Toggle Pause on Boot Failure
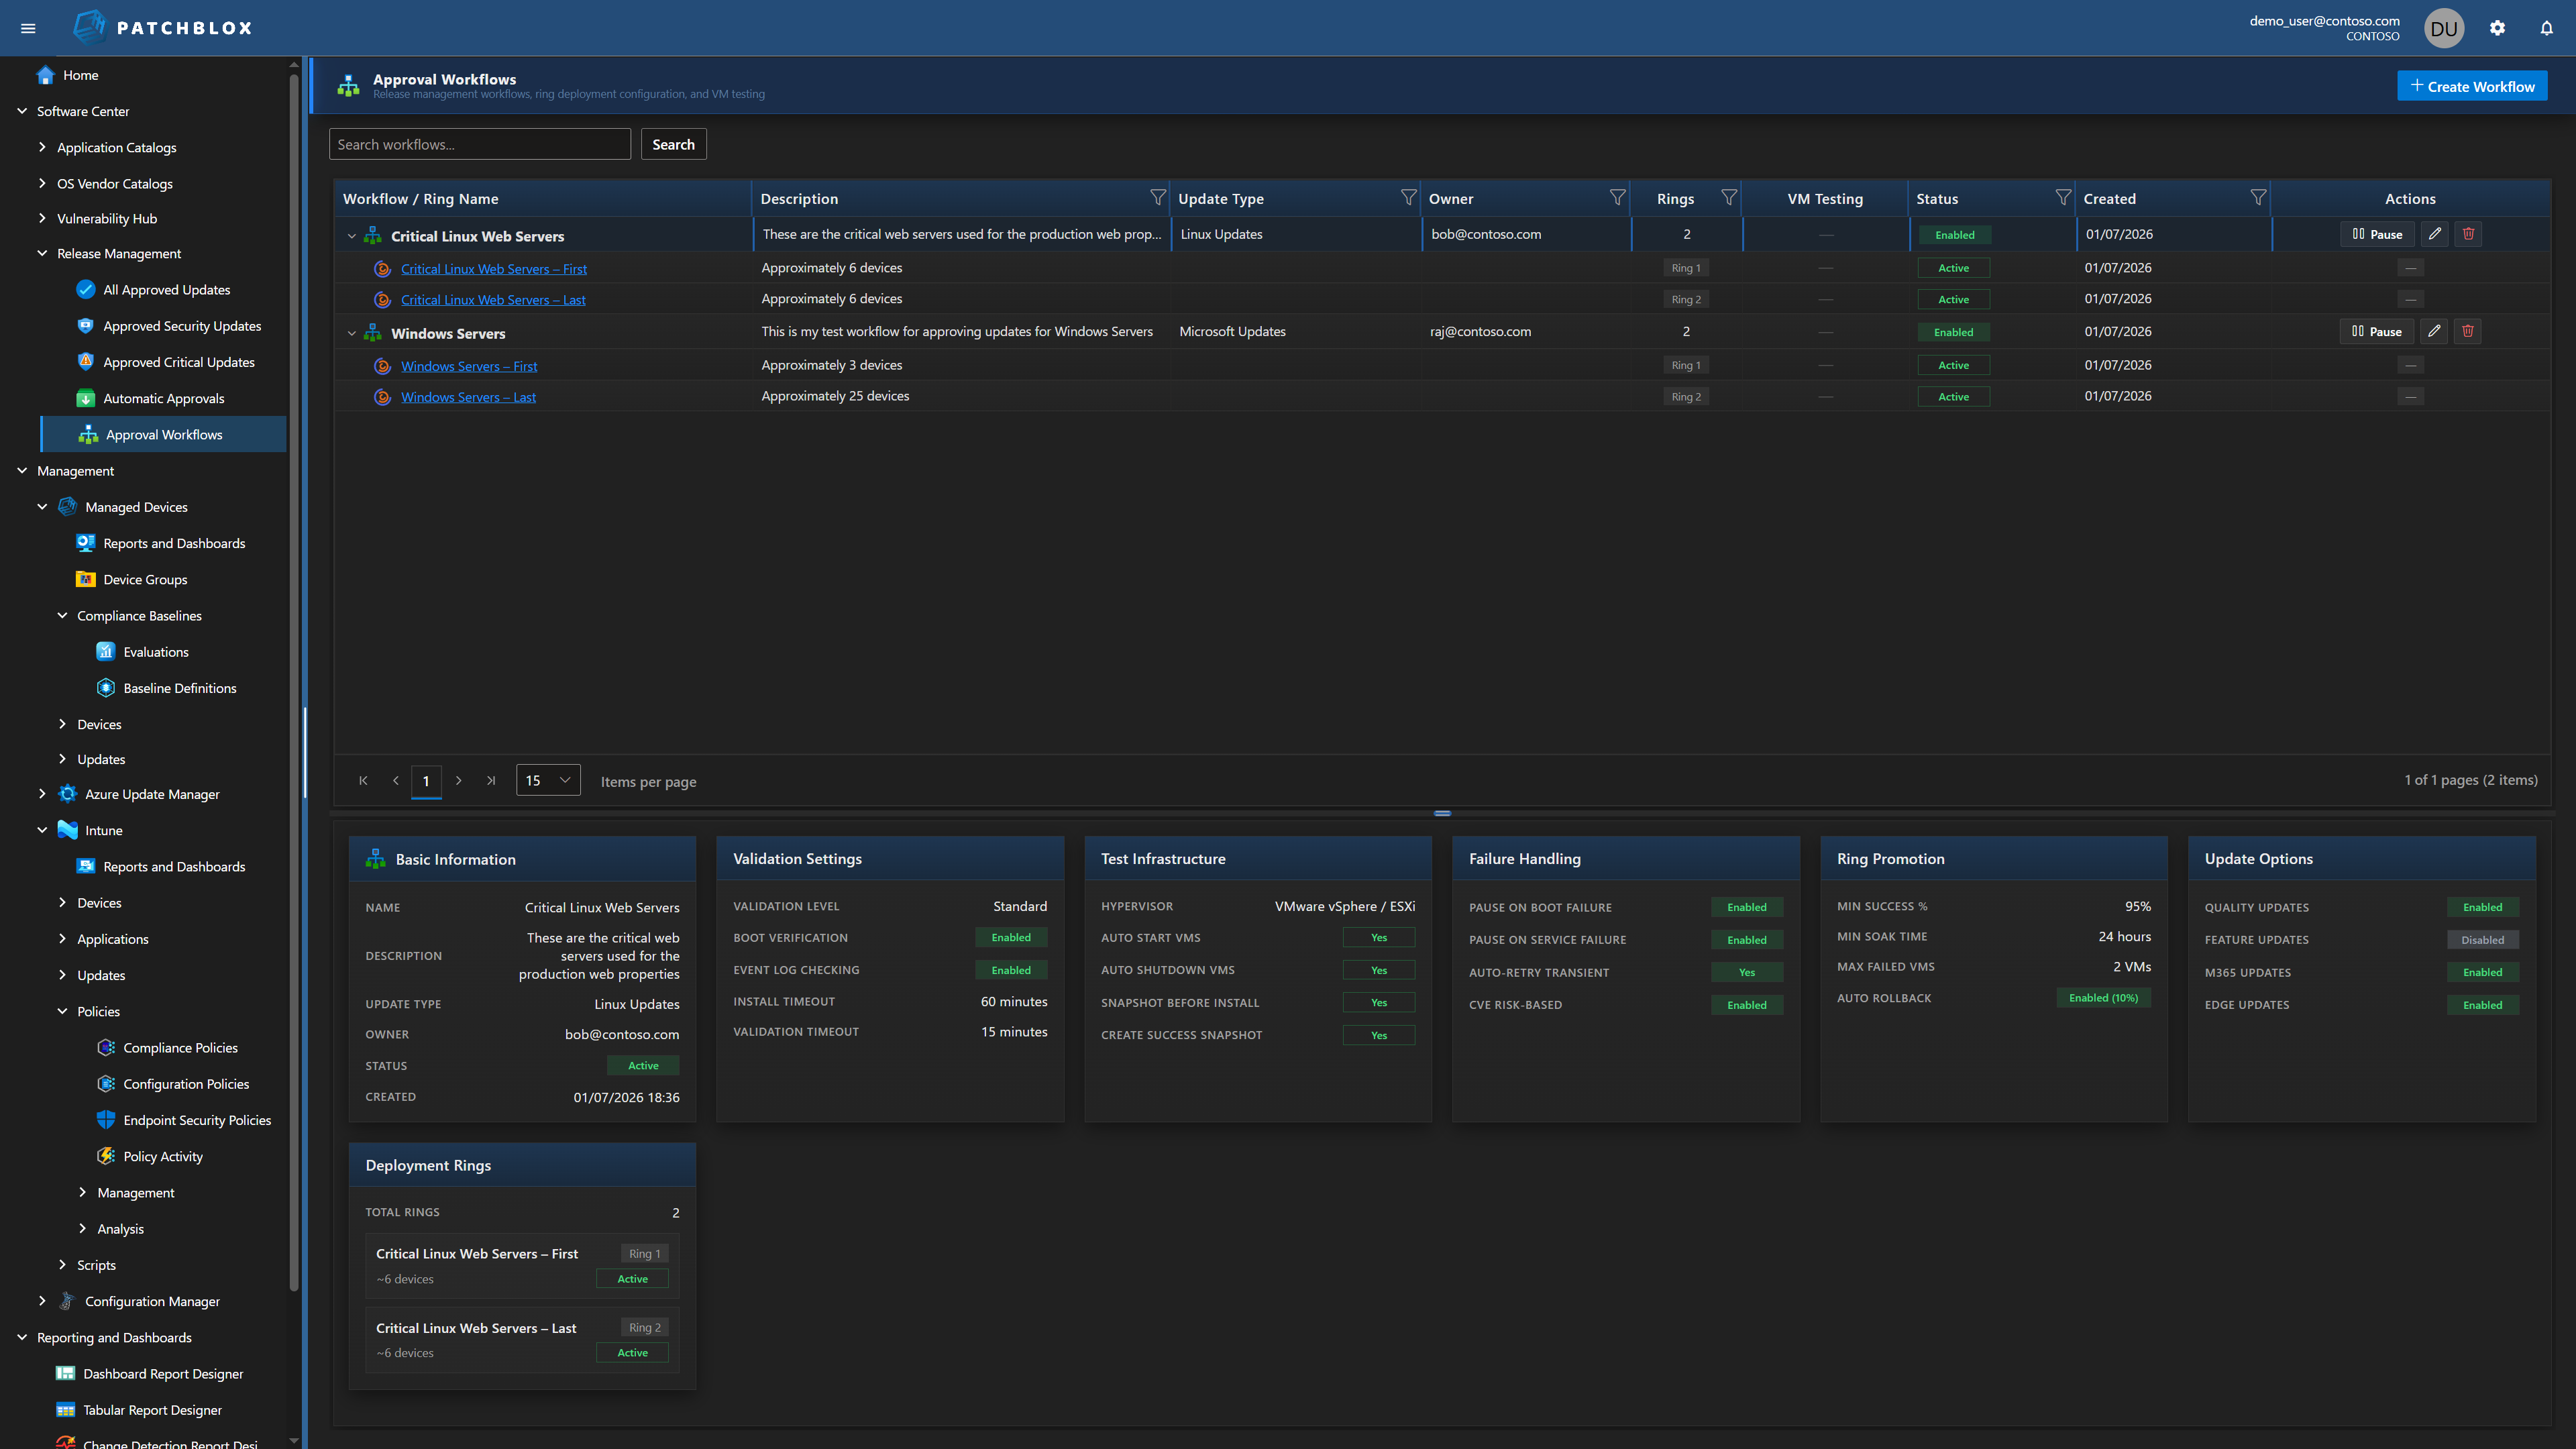2576x1449 pixels. click(1747, 907)
